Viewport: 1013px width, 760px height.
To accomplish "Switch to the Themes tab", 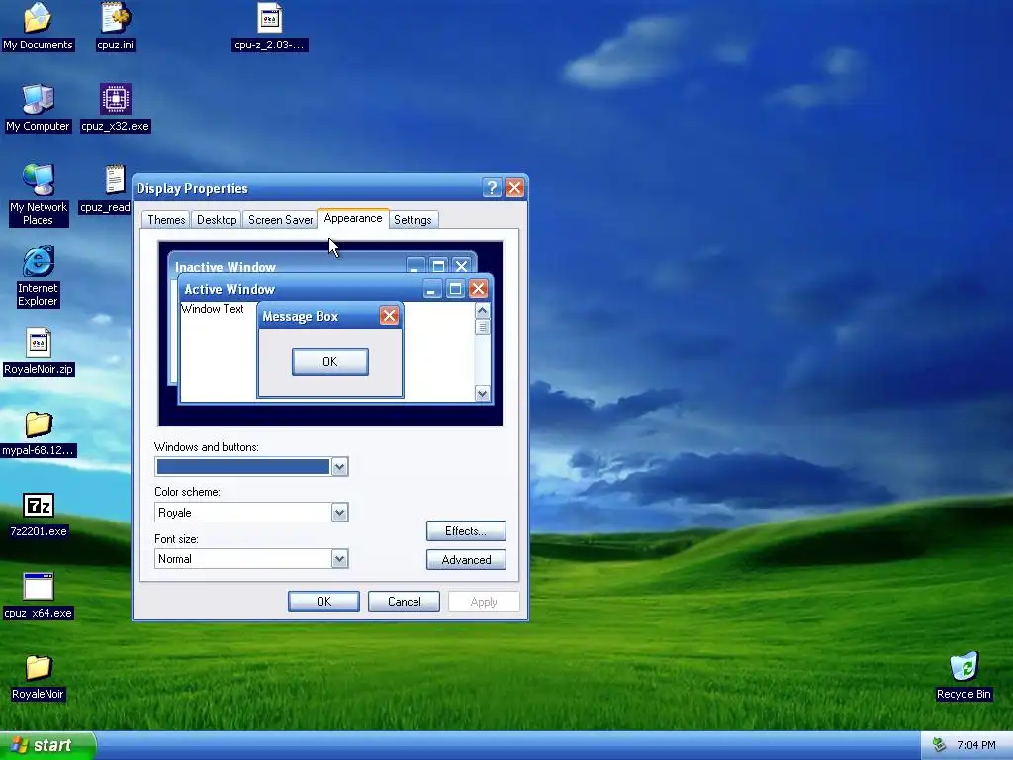I will pos(166,220).
